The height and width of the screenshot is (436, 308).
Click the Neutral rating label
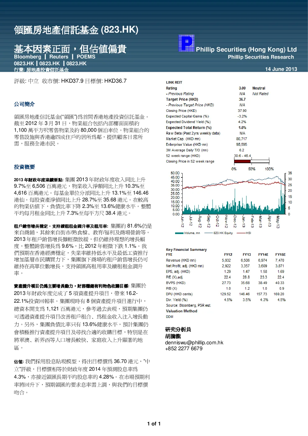(259, 88)
